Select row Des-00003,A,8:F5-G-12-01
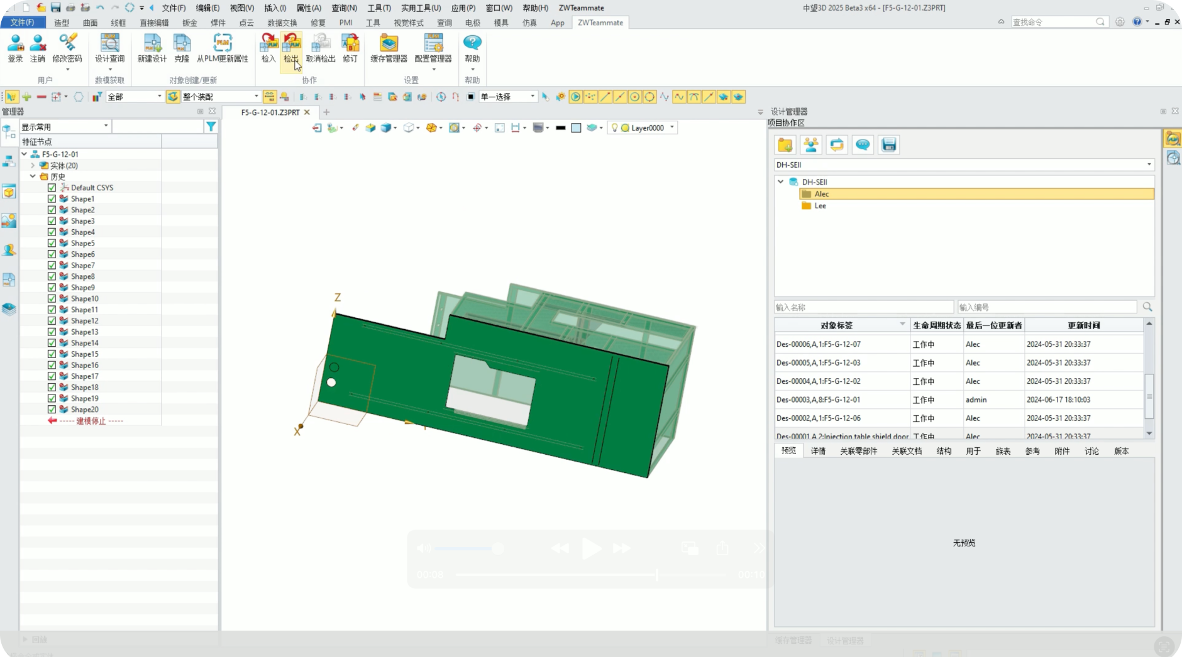 pos(959,399)
